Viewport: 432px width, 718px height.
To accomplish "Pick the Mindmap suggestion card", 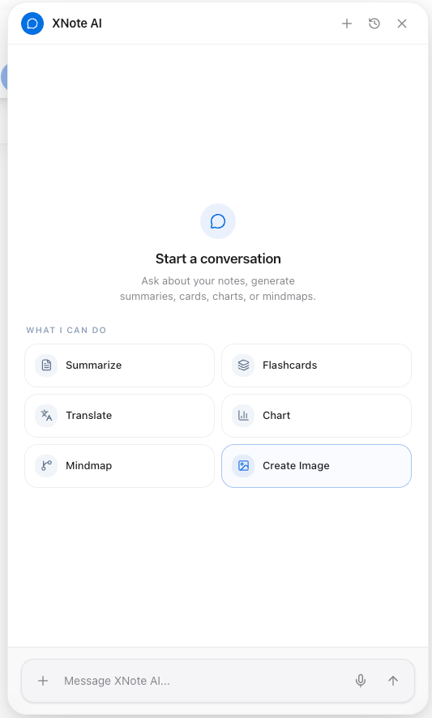I will pyautogui.click(x=120, y=466).
